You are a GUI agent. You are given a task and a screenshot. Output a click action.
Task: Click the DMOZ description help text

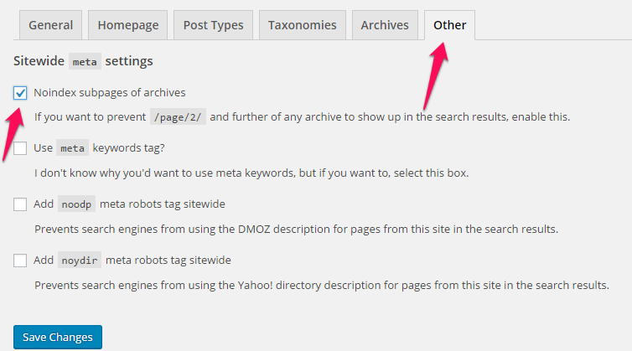(296, 229)
